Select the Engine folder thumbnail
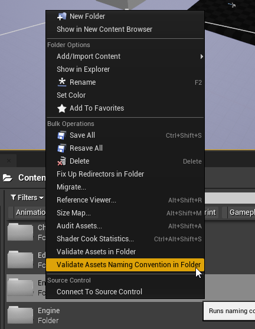The width and height of the screenshot is (255, 329). pyautogui.click(x=21, y=315)
